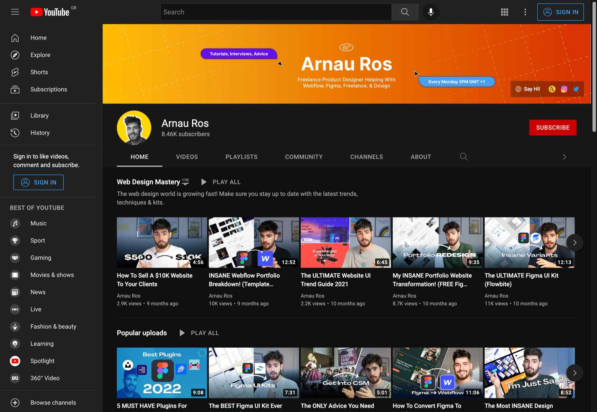
Task: Click the red Subscribe button
Action: [553, 128]
